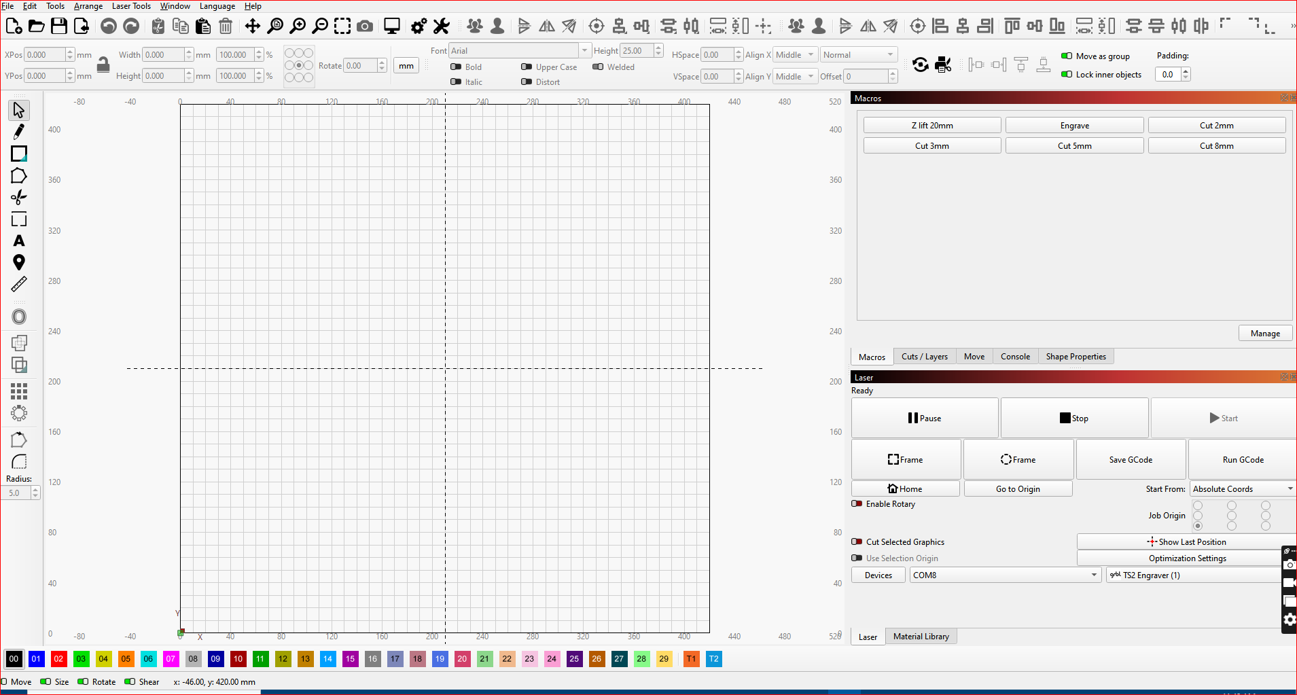1297x695 pixels.
Task: Select the Polygon shape tool
Action: point(19,176)
